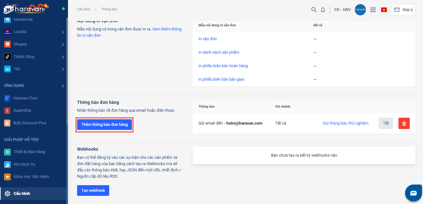
Task: Click the search magnifier icon
Action: point(314,10)
